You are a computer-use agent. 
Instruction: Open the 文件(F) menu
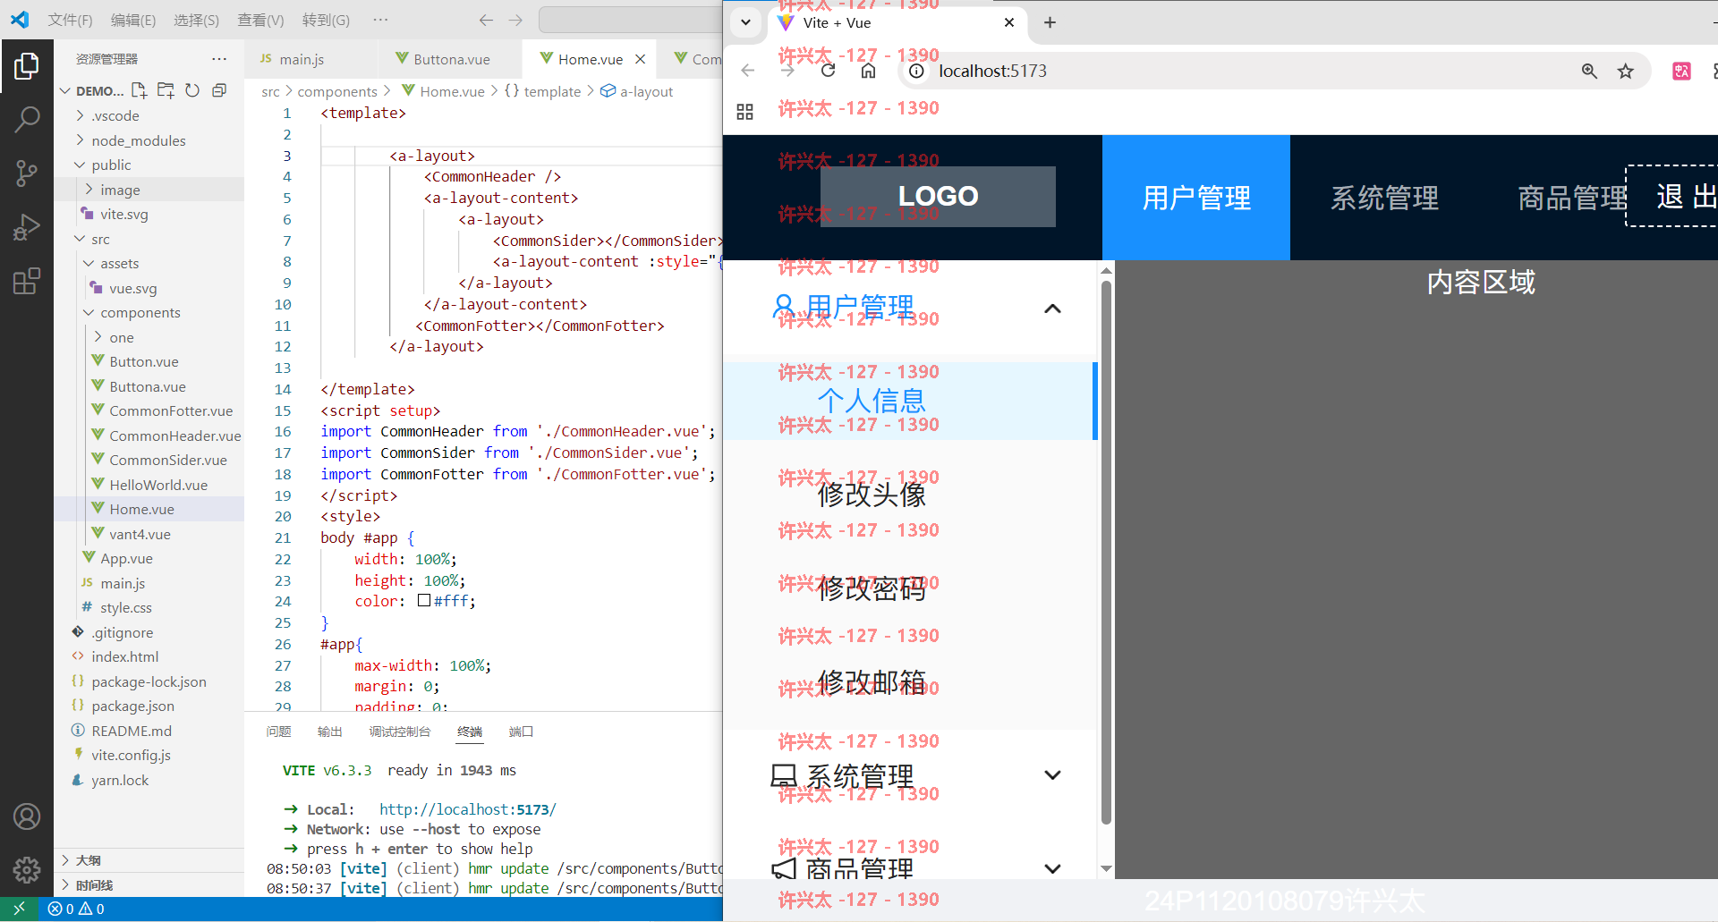tap(70, 20)
